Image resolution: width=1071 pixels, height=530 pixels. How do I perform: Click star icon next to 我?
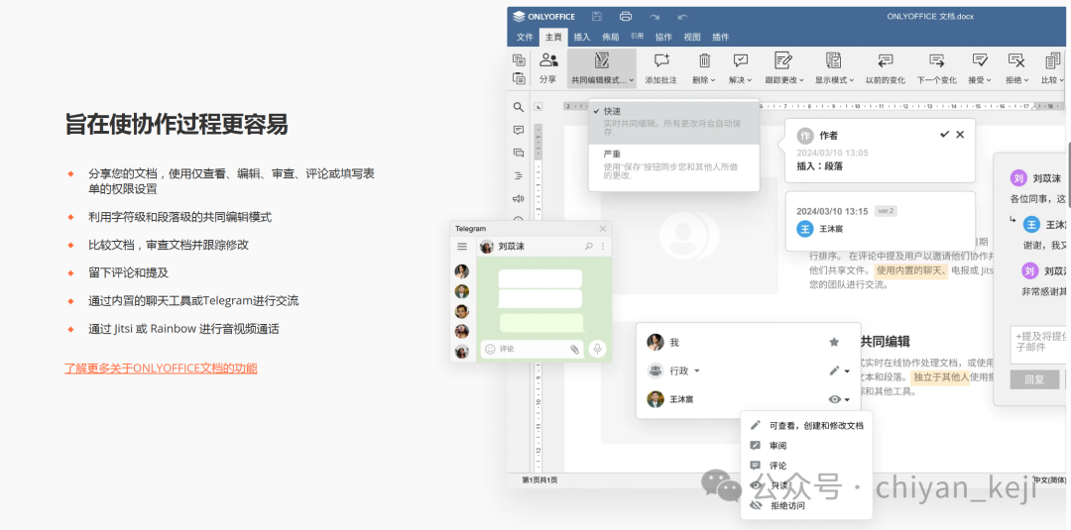pos(833,342)
